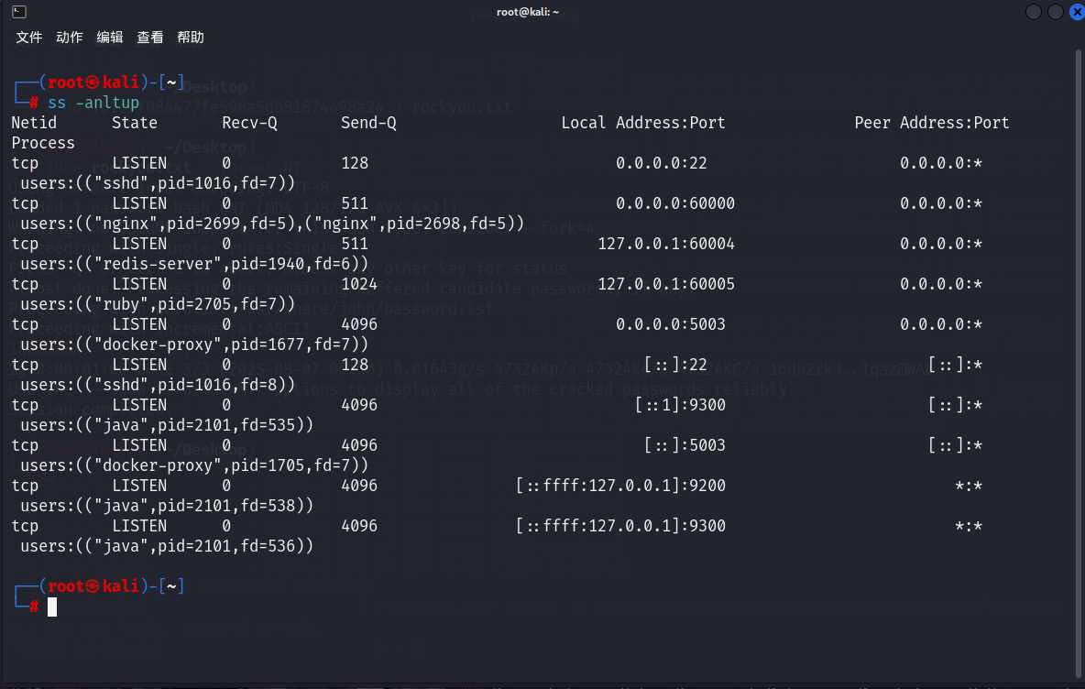Click the 'nginx' process line with pid 2699
This screenshot has height=689, width=1085.
pos(271,224)
